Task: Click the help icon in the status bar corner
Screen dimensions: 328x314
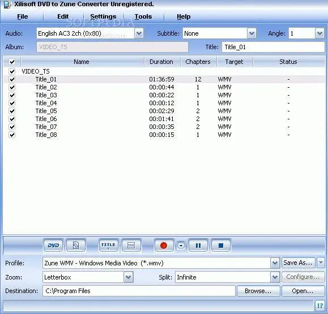Action: tap(320, 306)
